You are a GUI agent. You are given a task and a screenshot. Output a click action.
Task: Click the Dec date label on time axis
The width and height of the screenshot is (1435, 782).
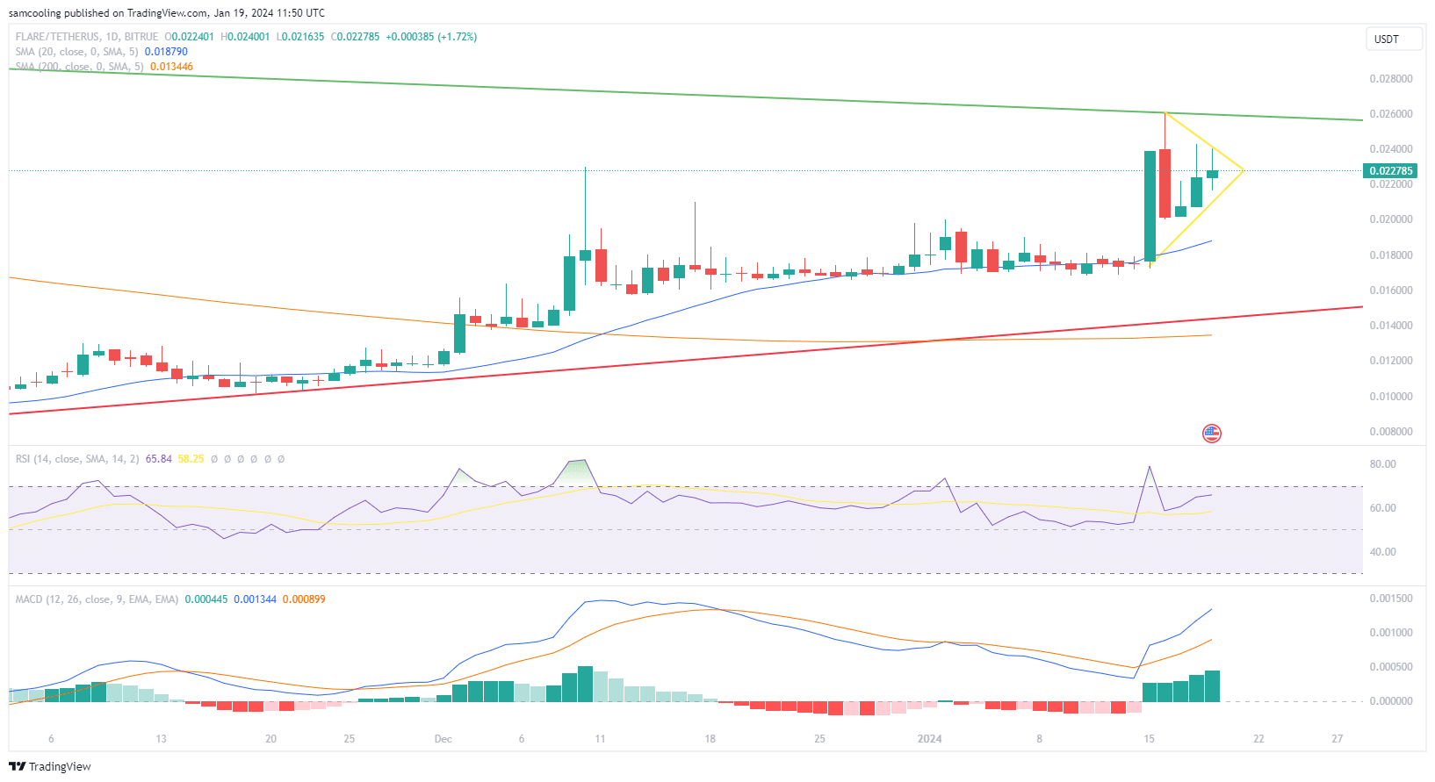tap(443, 739)
